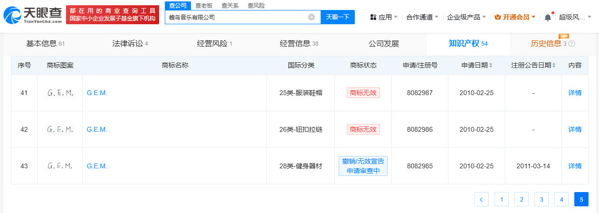Sort by 申请日期 column
Image resolution: width=599 pixels, height=213 pixels.
point(477,65)
